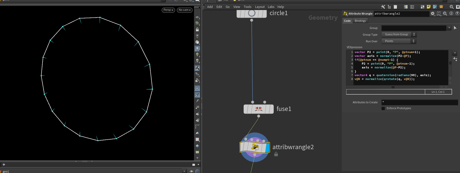
Task: Open the node info icon
Action: point(451,14)
